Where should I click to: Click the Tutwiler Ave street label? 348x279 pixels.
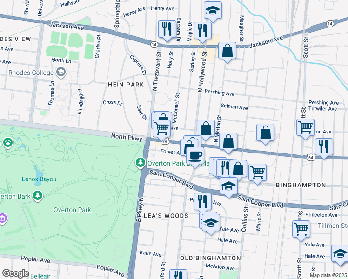322,109
